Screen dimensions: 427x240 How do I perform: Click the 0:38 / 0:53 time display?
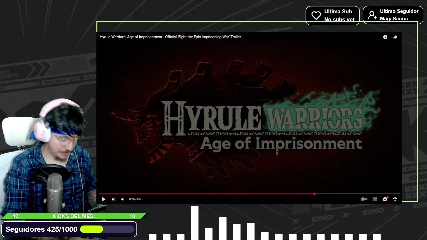point(136,199)
